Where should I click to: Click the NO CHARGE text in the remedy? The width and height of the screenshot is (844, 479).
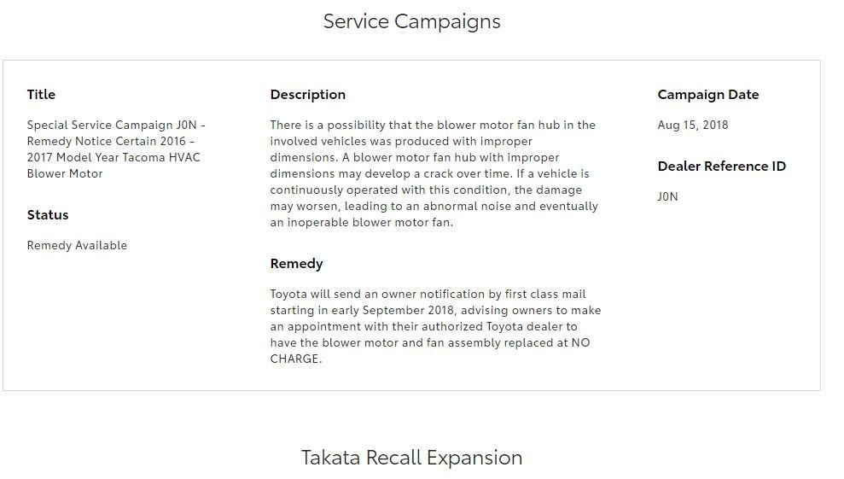(430, 351)
